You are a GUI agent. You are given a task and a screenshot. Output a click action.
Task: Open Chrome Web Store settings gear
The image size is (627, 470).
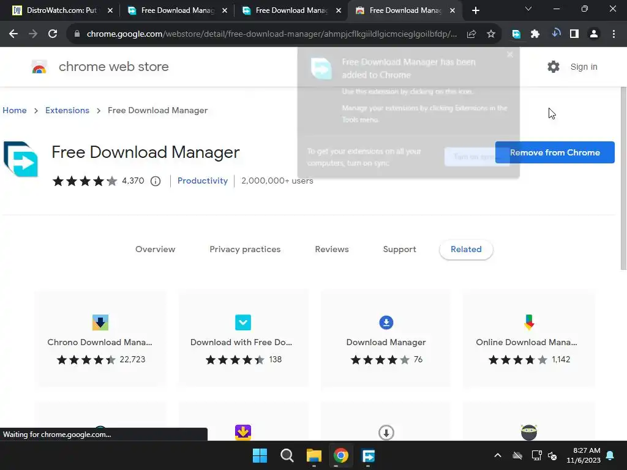(554, 67)
